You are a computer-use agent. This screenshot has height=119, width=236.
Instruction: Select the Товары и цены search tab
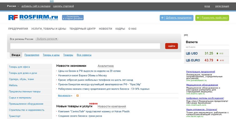click(51, 55)
